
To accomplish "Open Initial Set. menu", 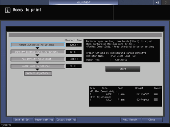I will (23, 120).
